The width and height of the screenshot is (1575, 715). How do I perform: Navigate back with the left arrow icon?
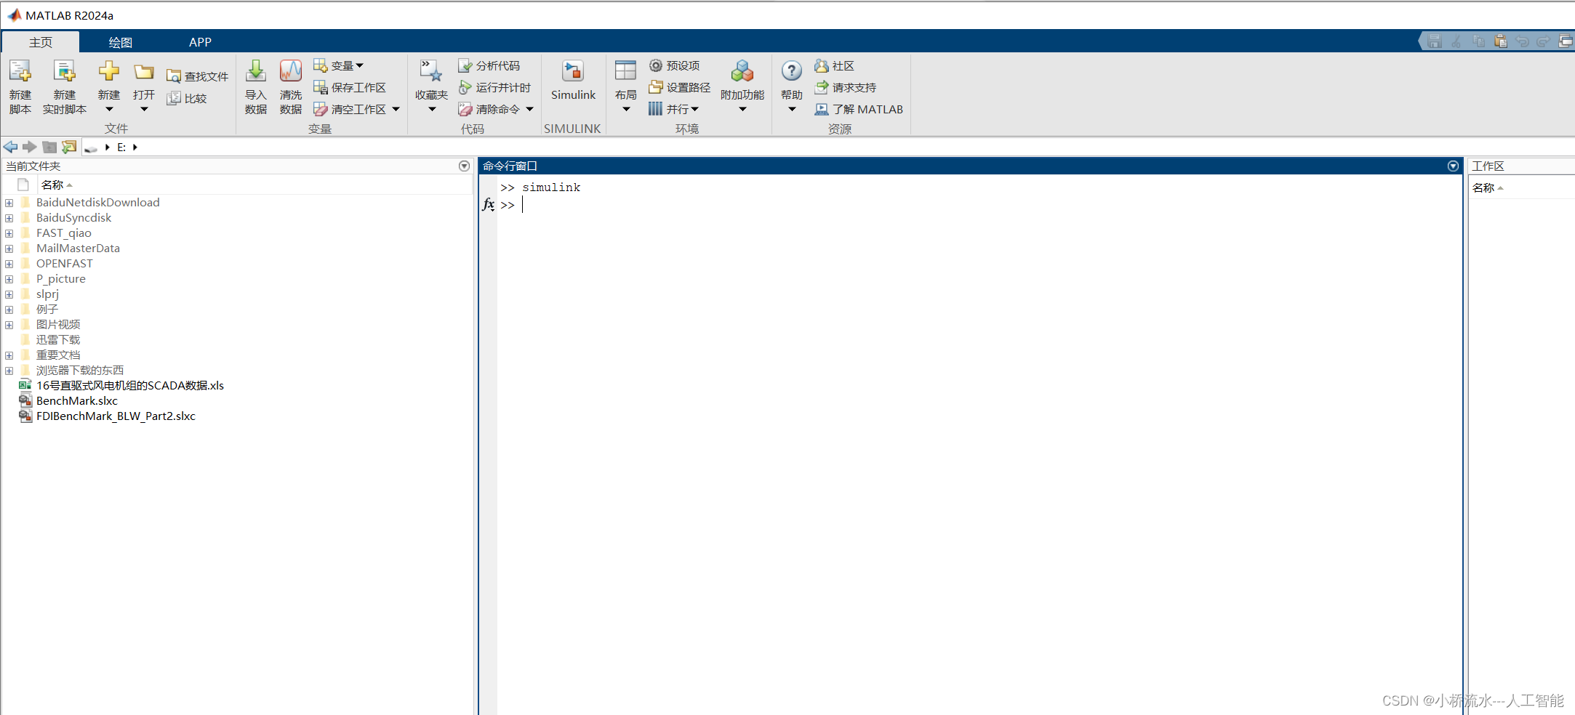[11, 147]
